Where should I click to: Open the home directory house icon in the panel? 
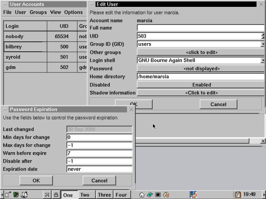(142, 194)
